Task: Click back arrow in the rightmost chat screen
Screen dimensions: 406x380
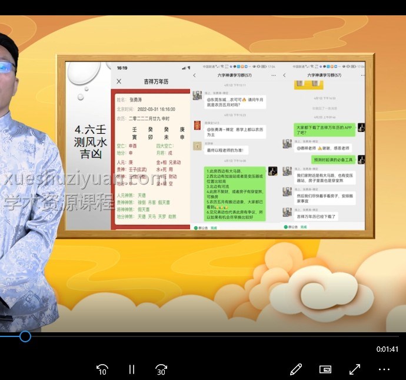Action: [284, 75]
